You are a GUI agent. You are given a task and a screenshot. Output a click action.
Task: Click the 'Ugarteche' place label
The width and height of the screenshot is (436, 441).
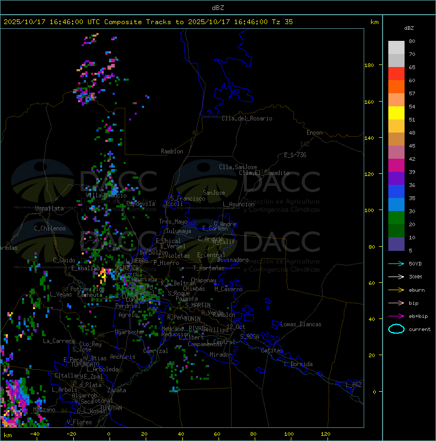pyautogui.click(x=129, y=333)
